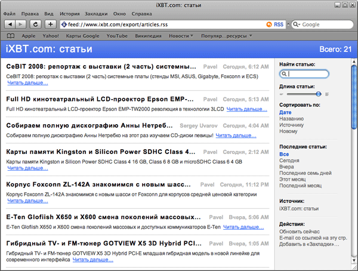The width and height of the screenshot is (358, 271).
Task: Filter articles to Последние семь дней
Action: pos(305,173)
